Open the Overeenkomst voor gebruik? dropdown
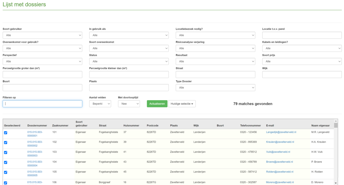Image resolution: width=344 pixels, height=185 pixels. click(42, 48)
